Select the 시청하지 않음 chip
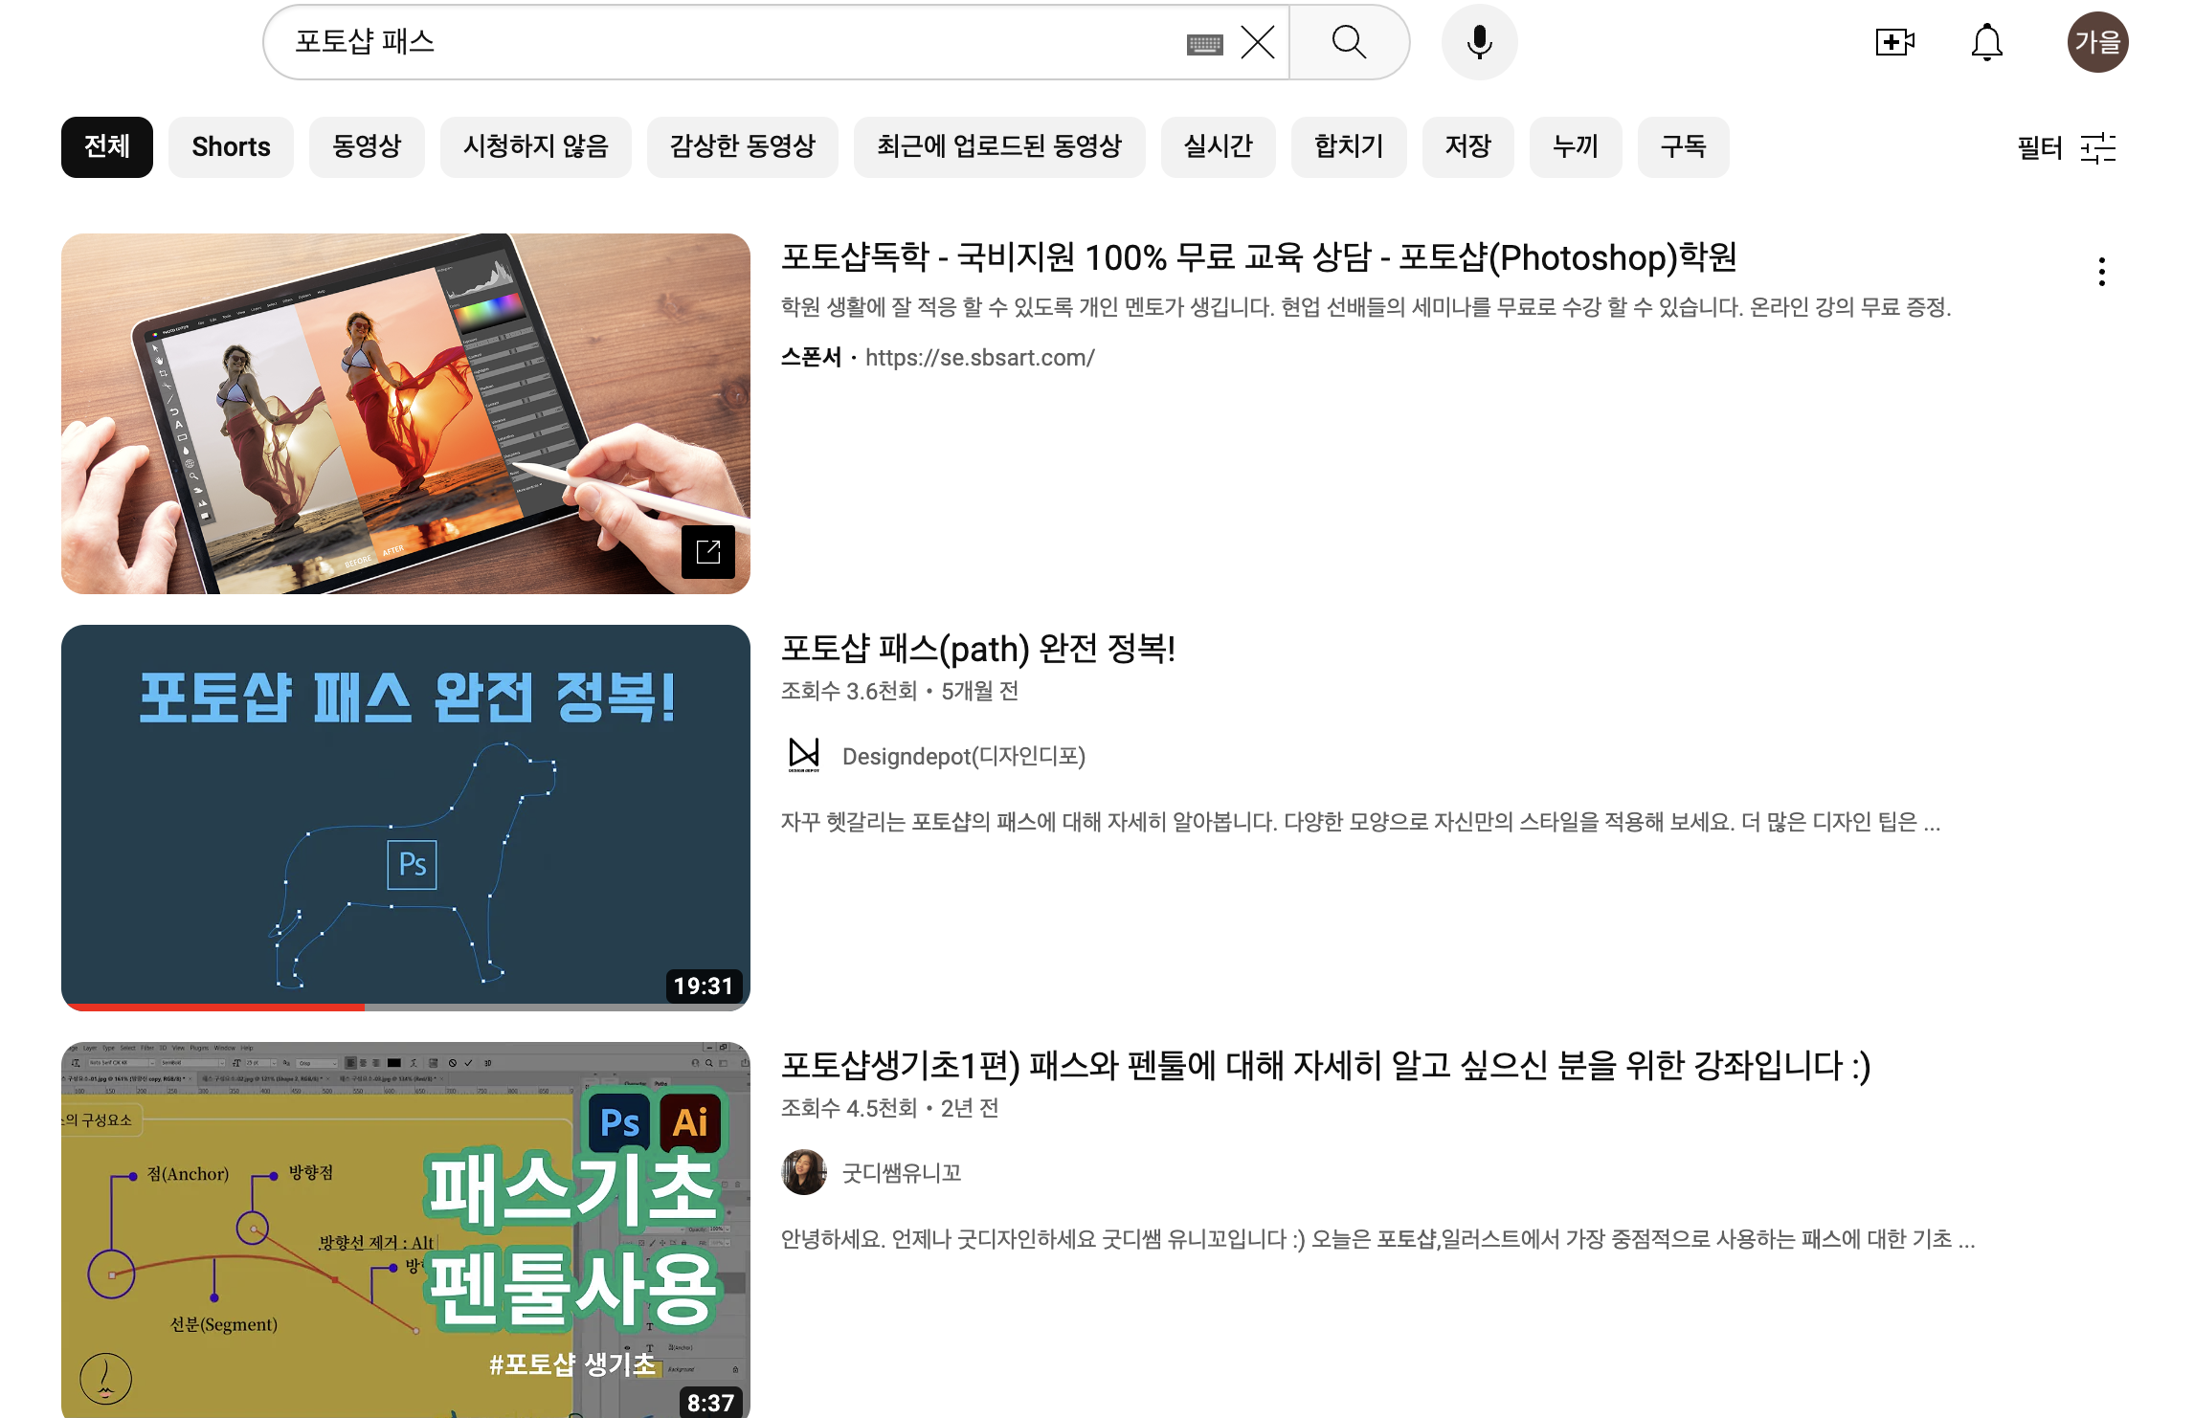 click(535, 146)
